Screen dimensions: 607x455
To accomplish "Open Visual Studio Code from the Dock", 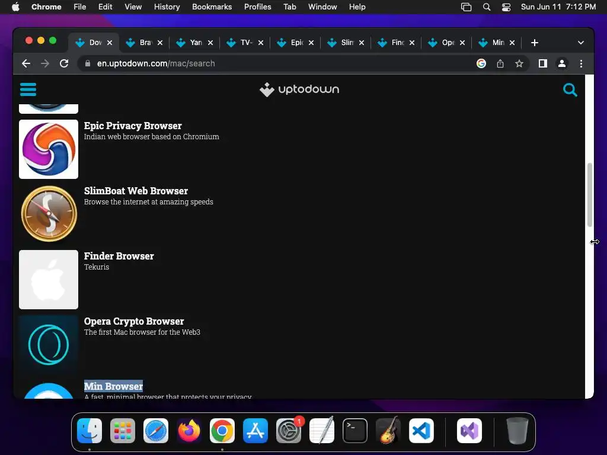I will coord(421,431).
